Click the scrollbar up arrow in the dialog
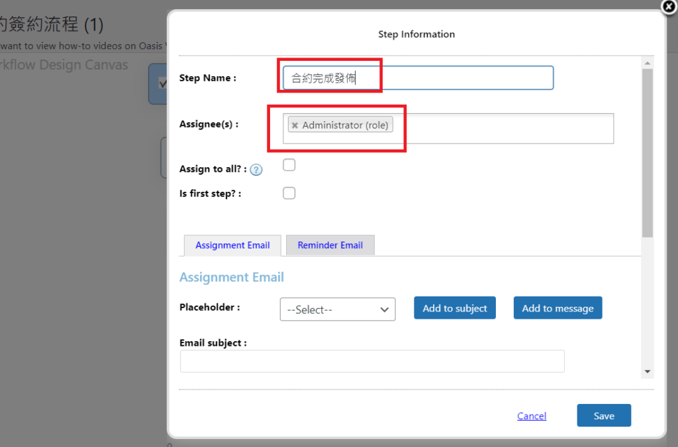The image size is (678, 447). click(x=648, y=62)
